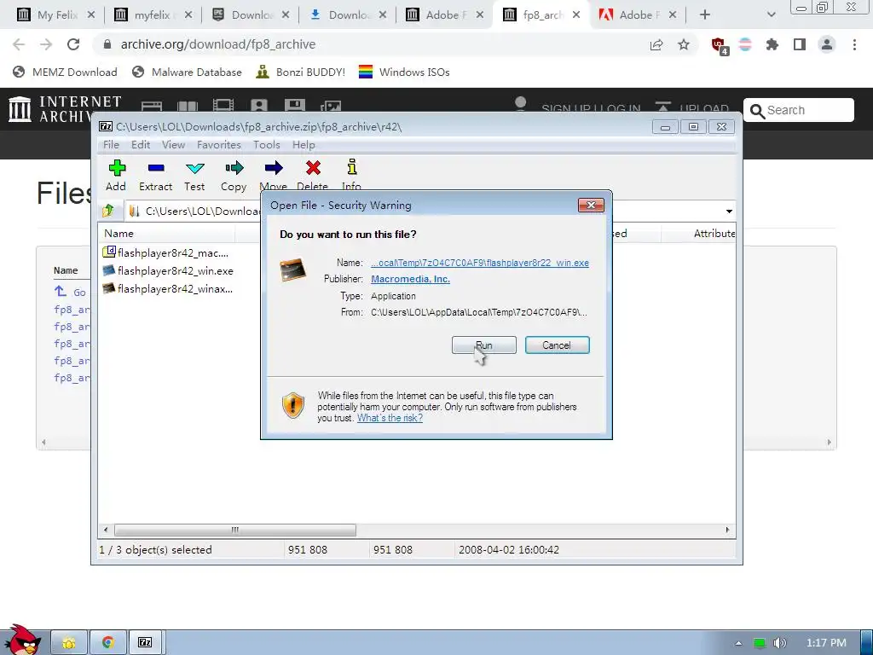This screenshot has height=655, width=873.
Task: Open the Malware Database bookmark
Action: click(x=187, y=72)
